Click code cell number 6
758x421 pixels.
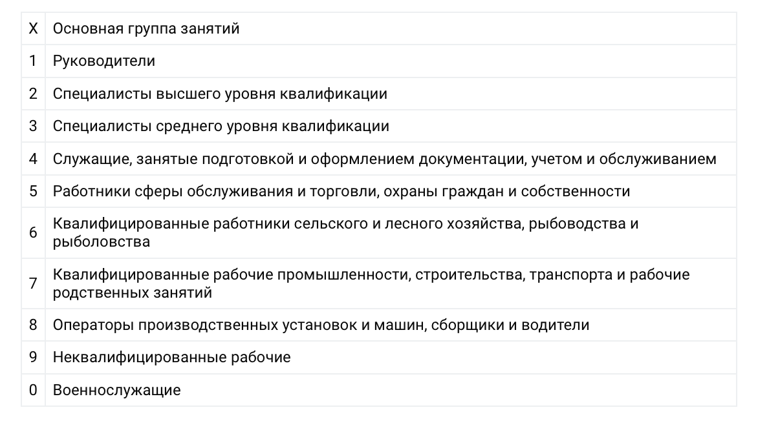[33, 232]
